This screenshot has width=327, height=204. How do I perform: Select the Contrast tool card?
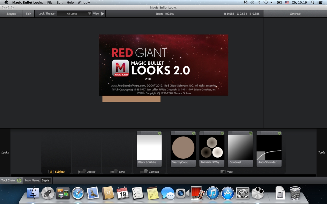240,149
